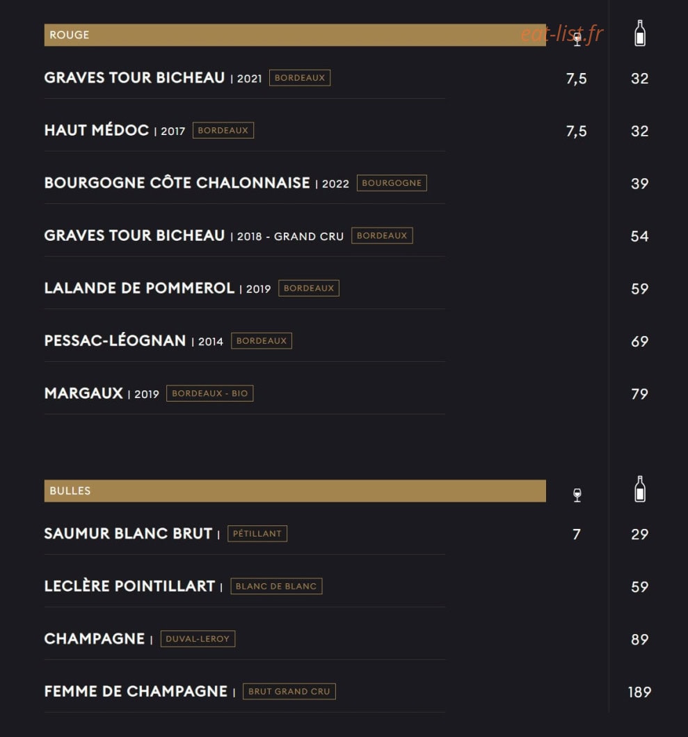Click the wine glass icon in Rouge header

[577, 39]
